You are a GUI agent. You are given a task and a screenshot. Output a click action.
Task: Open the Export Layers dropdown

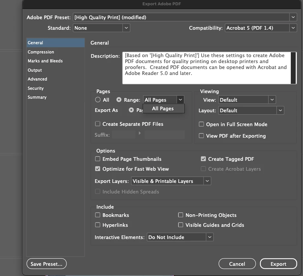click(171, 181)
